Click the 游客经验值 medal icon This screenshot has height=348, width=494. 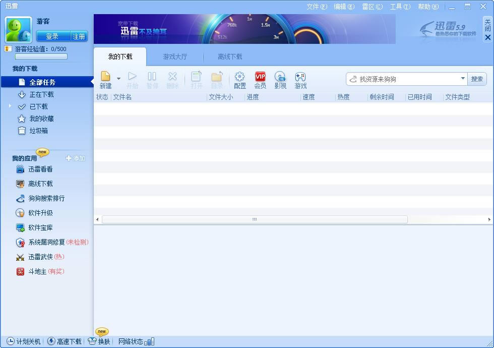pyautogui.click(x=8, y=49)
